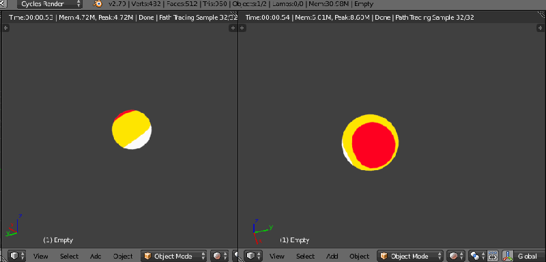Screen dimensions: 546x262
Task: Click the 'Lamps:0/0' statistic in the info header
Action: pyautogui.click(x=288, y=4)
